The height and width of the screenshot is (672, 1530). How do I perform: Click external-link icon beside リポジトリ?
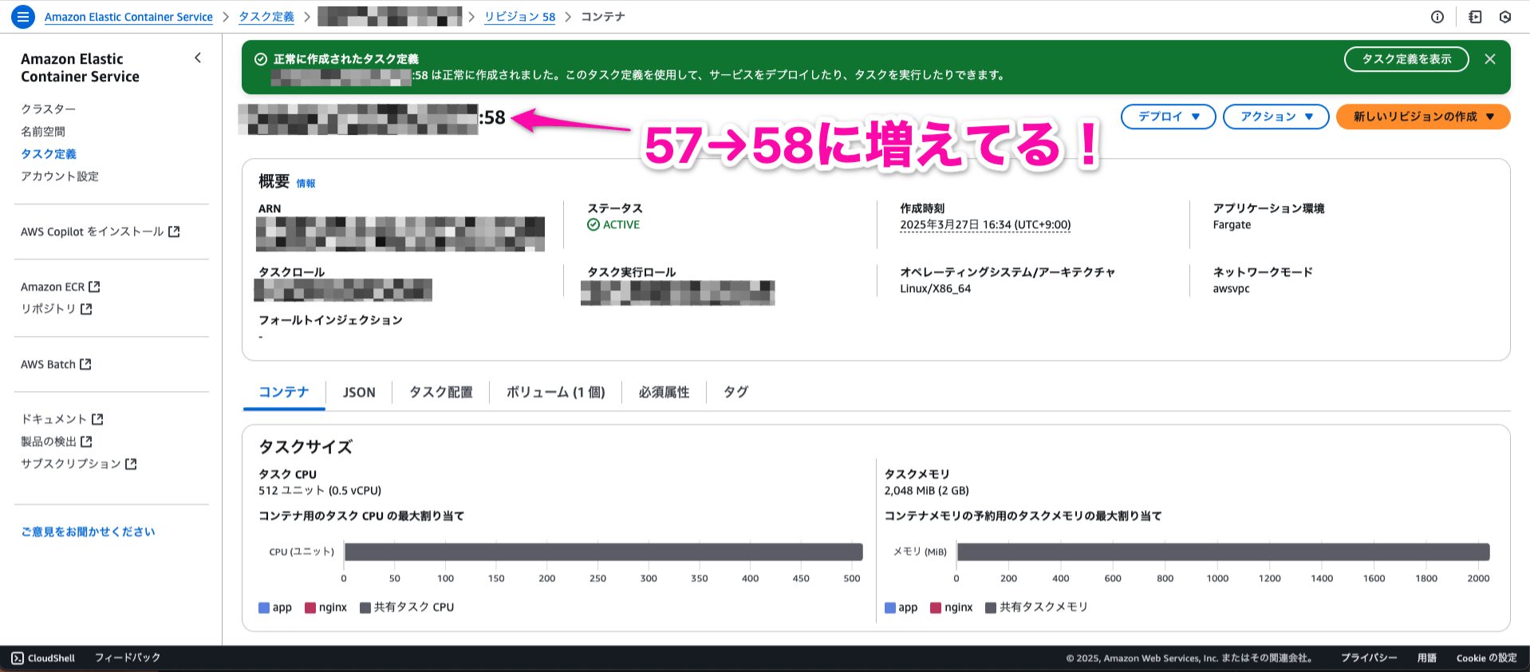point(86,309)
